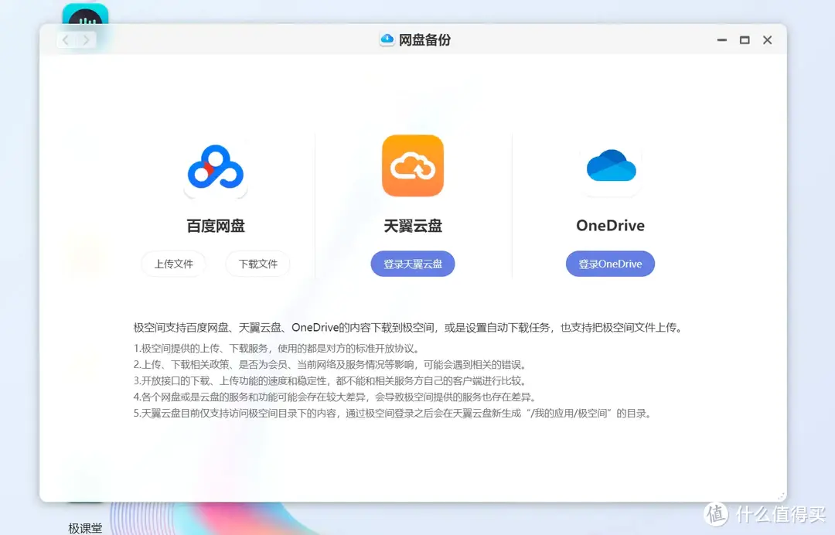Click the intro line starting 极空间支持百度网盘
Screen dimensions: 835x535
(407, 327)
